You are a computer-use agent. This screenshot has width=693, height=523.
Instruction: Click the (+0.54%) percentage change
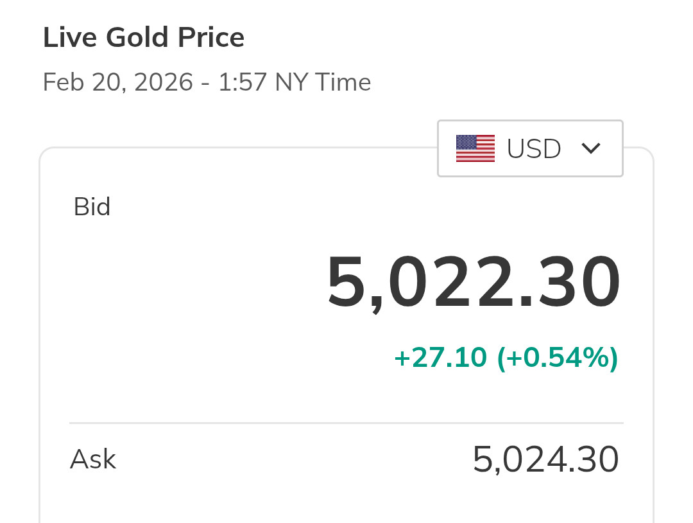tap(557, 358)
